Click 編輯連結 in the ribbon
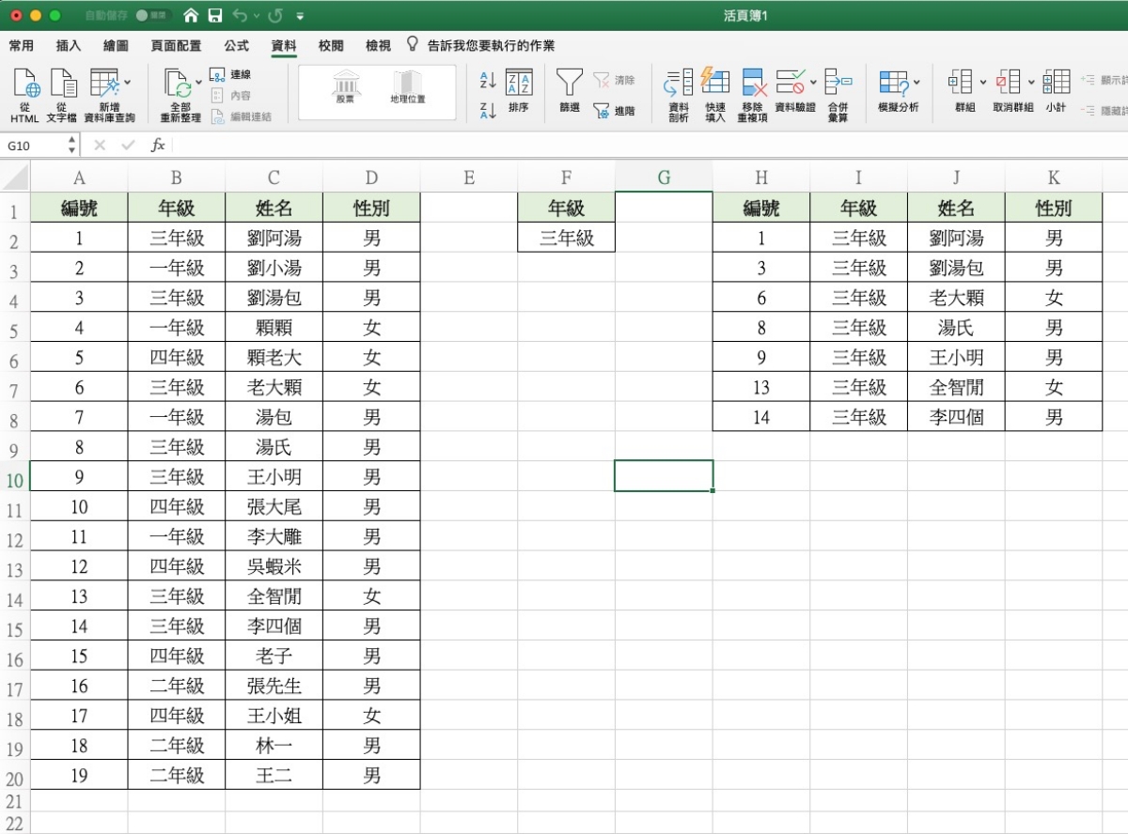 pyautogui.click(x=241, y=116)
